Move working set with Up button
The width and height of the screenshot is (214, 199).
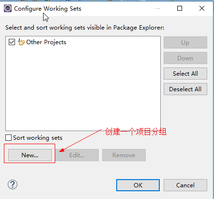point(185,42)
